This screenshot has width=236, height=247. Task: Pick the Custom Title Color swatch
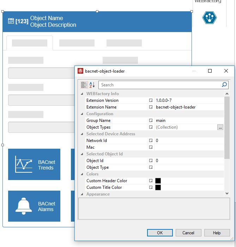pos(158,187)
